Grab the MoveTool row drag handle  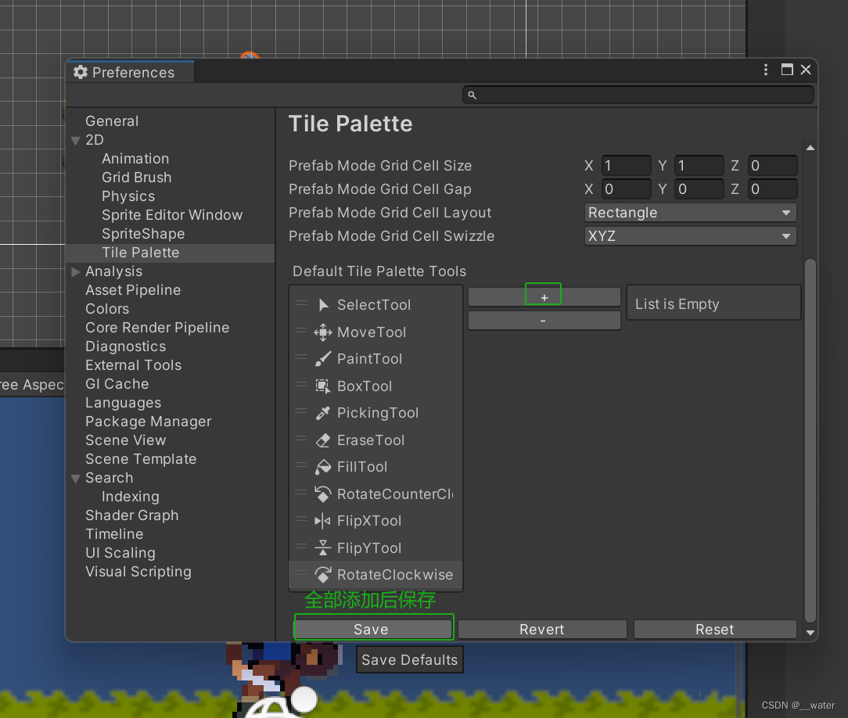click(300, 330)
